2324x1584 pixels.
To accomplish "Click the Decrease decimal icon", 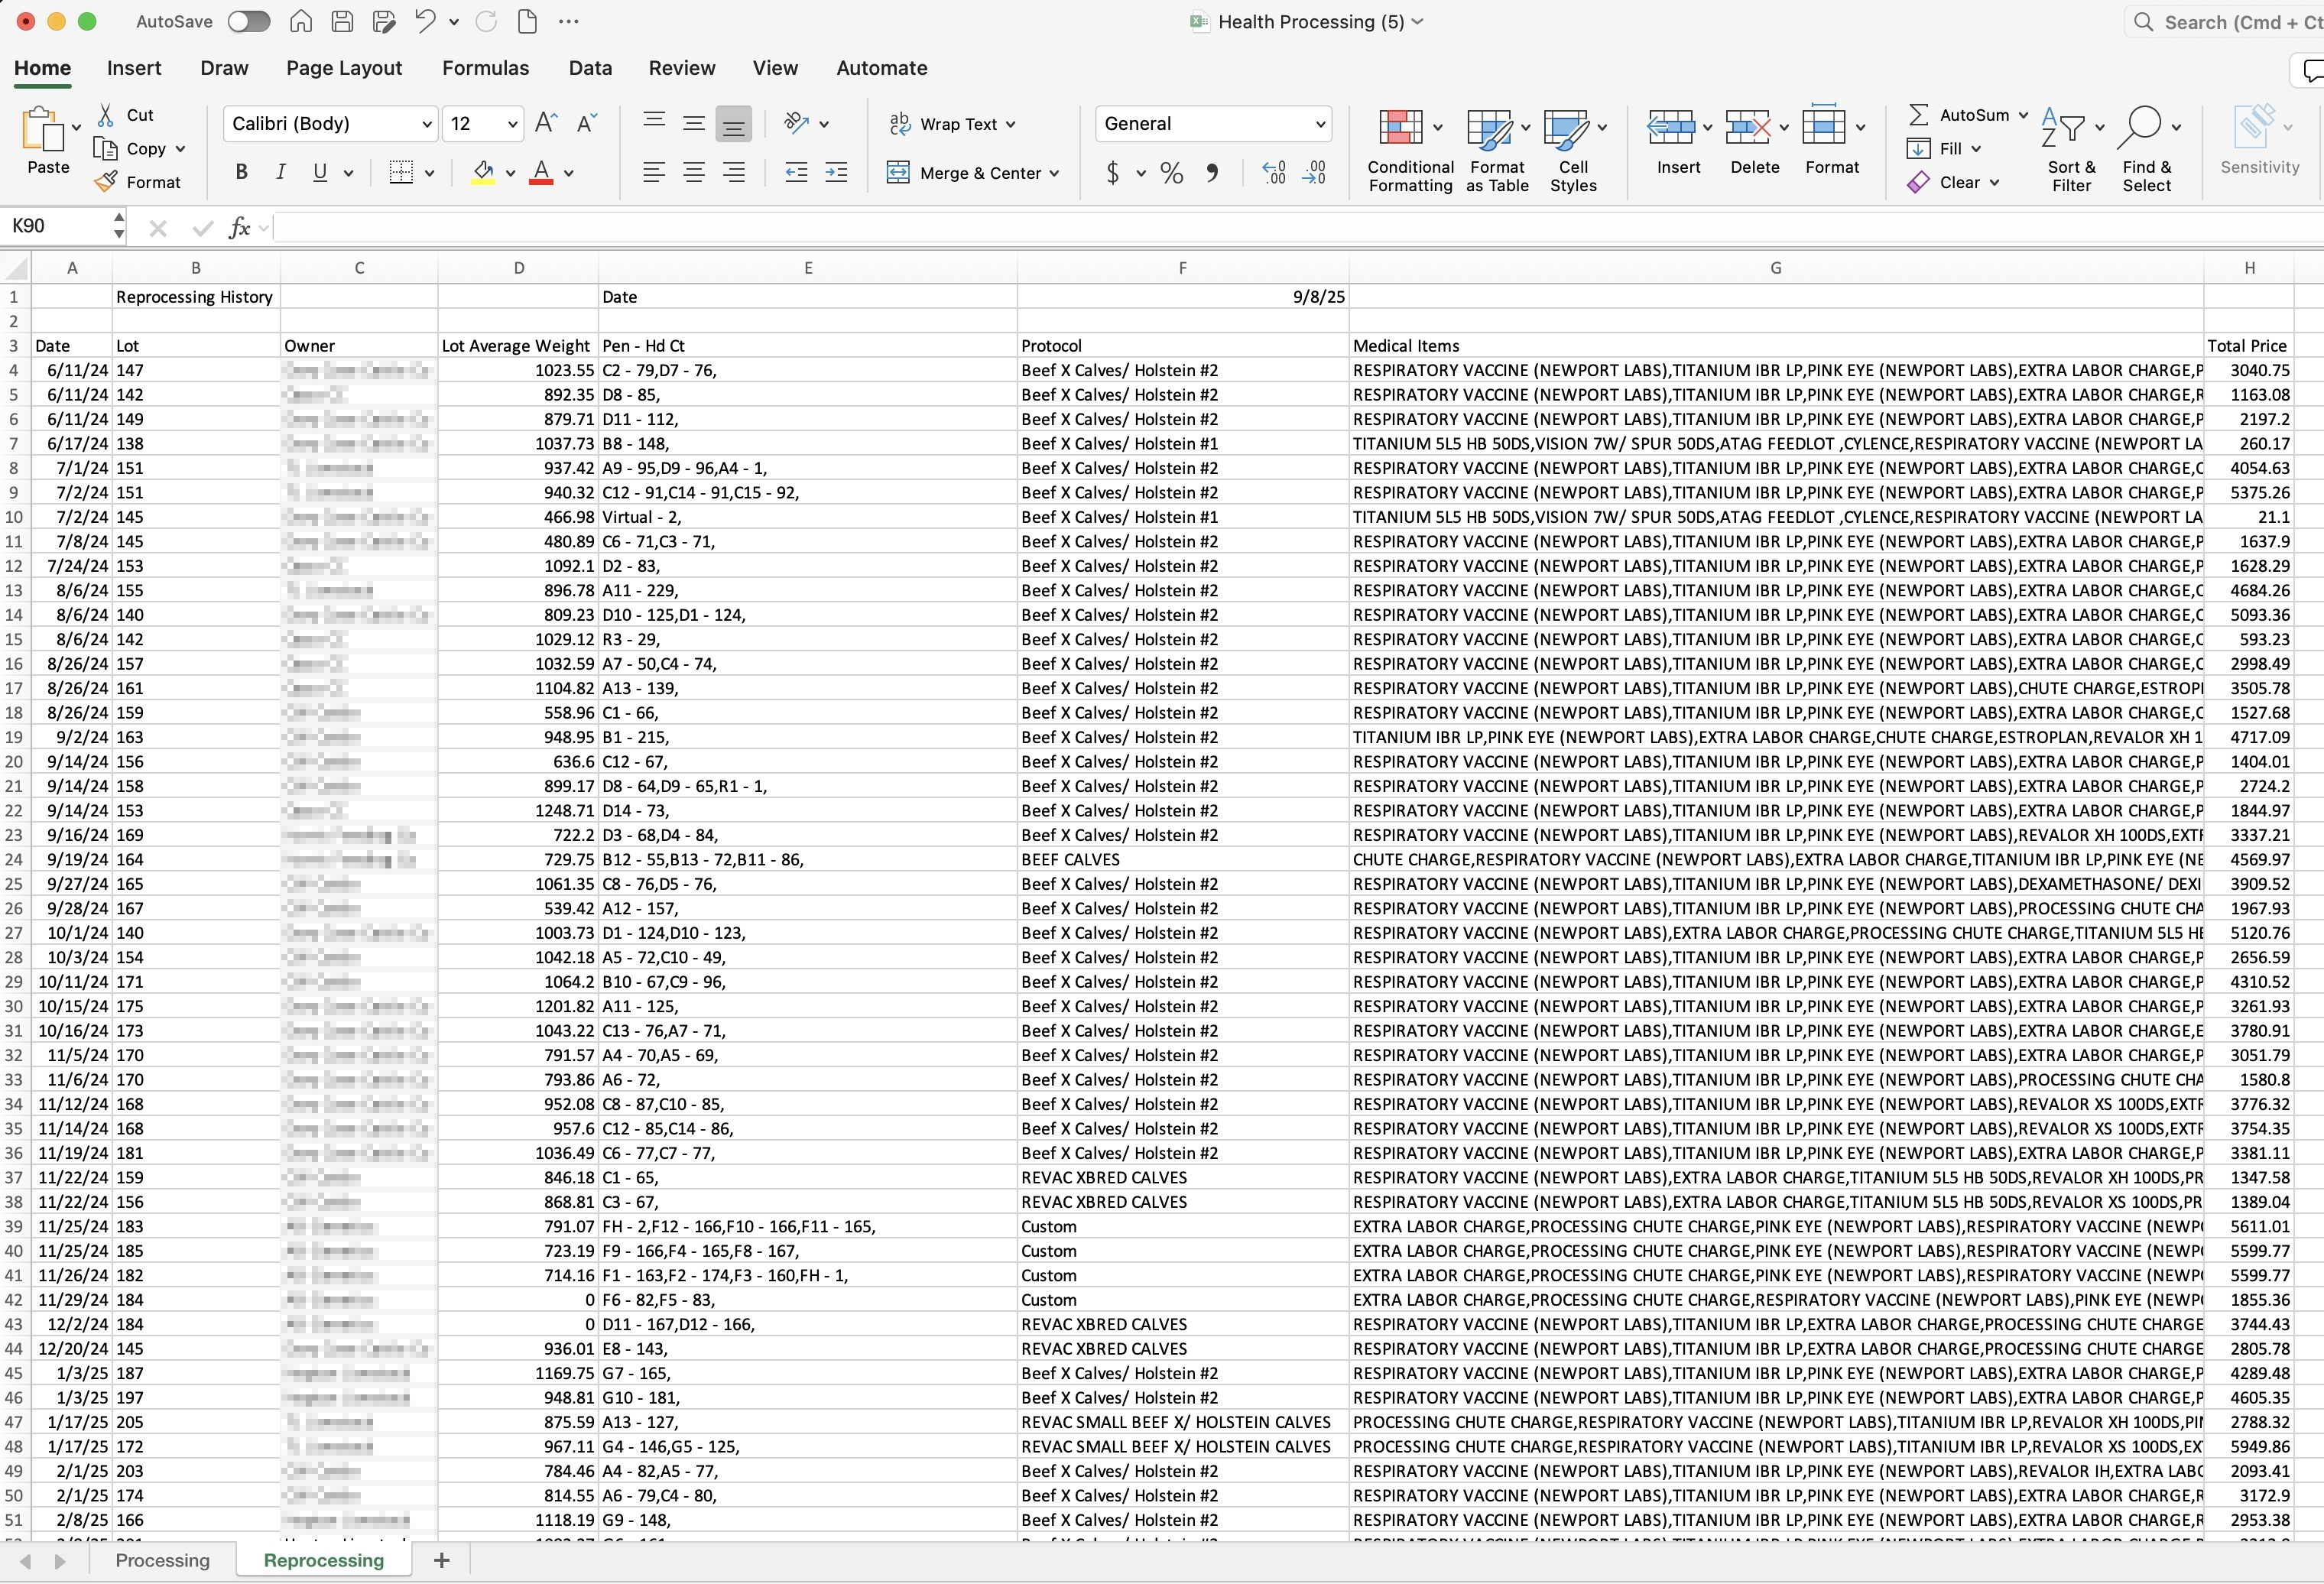I will [x=1314, y=173].
